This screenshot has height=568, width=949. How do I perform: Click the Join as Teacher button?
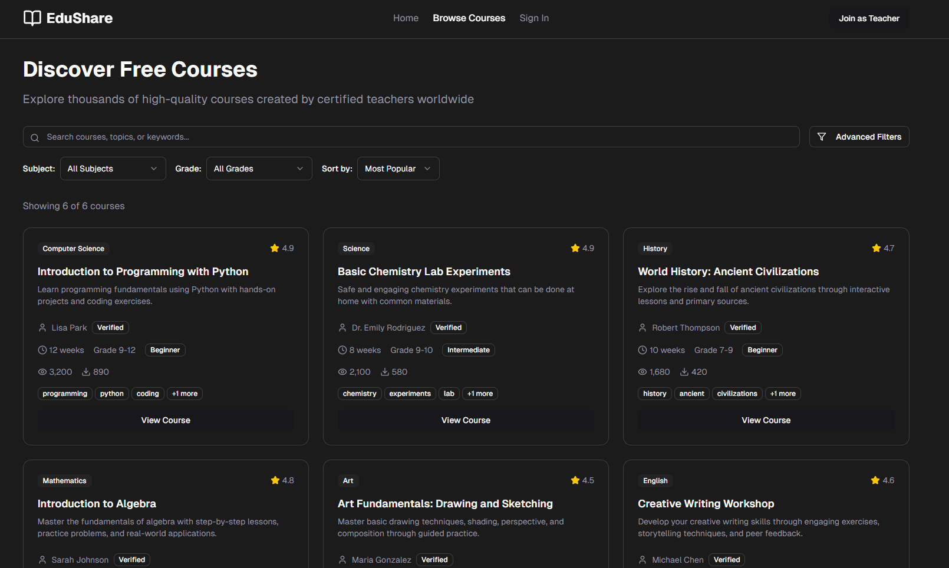pyautogui.click(x=869, y=18)
